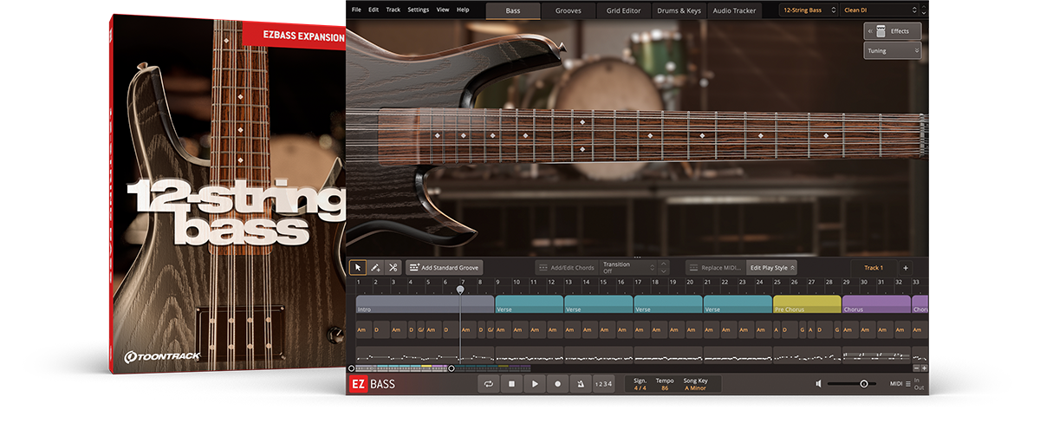This screenshot has width=1040, height=423.
Task: Collapse Effects panel with double chevron
Action: tap(869, 31)
